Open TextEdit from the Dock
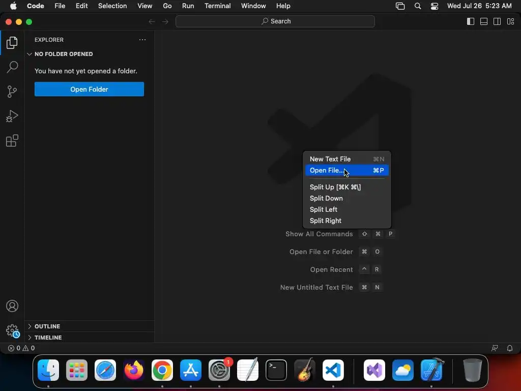This screenshot has height=391, width=521. (x=248, y=370)
